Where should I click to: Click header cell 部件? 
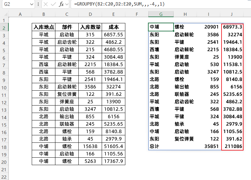pos(67,27)
